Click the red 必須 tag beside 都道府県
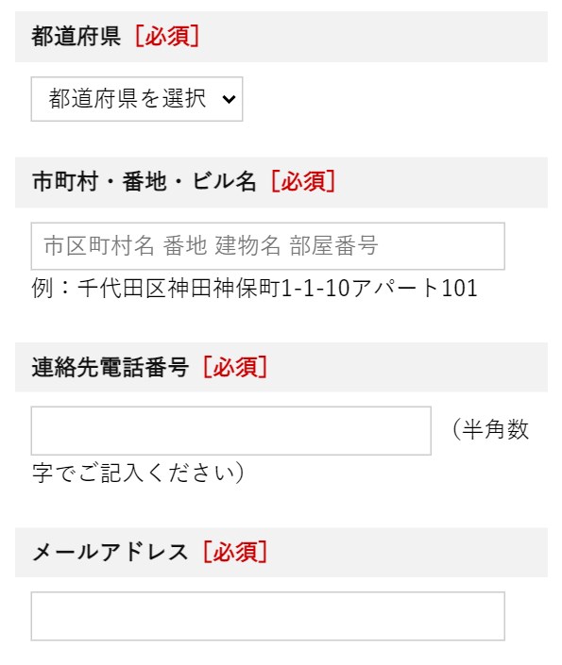Image resolution: width=562 pixels, height=665 pixels. (x=167, y=36)
